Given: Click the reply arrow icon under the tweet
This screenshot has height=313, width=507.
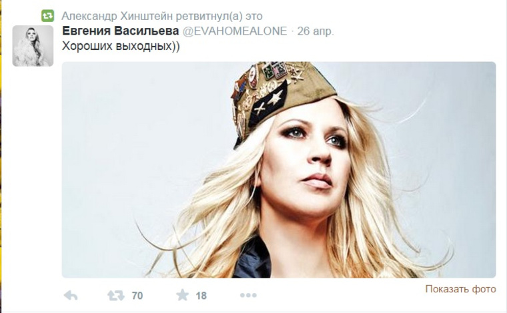Looking at the screenshot, I should [71, 295].
